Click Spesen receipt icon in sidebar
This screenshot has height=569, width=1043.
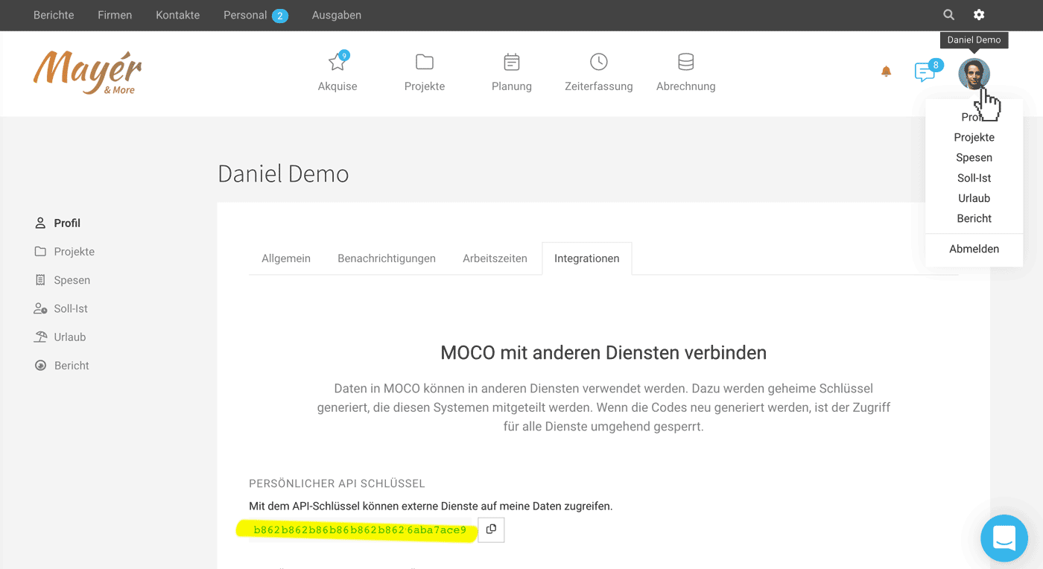point(40,280)
